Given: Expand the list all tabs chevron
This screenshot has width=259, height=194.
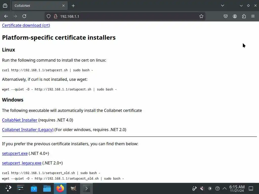Looking at the screenshot, I should click(223, 6).
